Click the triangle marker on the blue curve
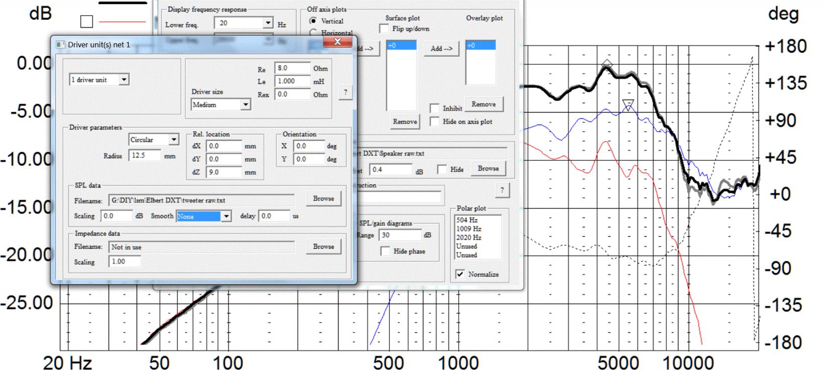 click(x=628, y=105)
